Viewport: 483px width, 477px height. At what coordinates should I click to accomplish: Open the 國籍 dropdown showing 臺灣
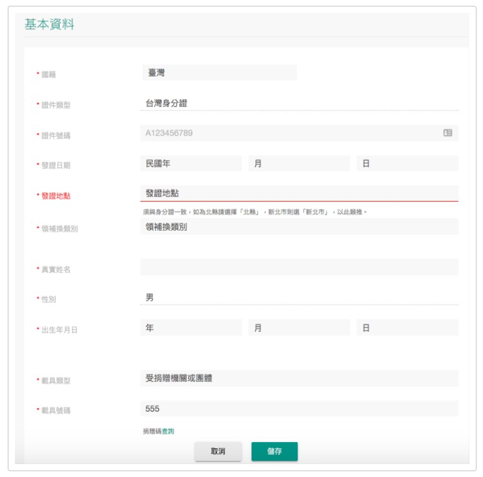220,73
